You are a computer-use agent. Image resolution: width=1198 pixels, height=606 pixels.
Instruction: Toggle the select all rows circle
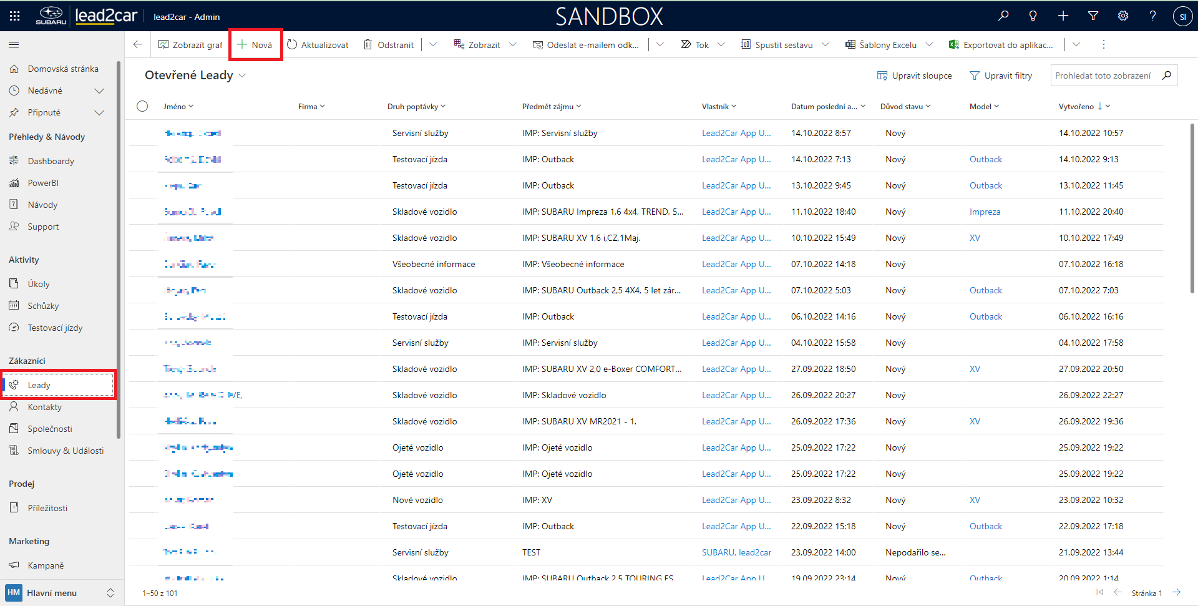coord(142,106)
